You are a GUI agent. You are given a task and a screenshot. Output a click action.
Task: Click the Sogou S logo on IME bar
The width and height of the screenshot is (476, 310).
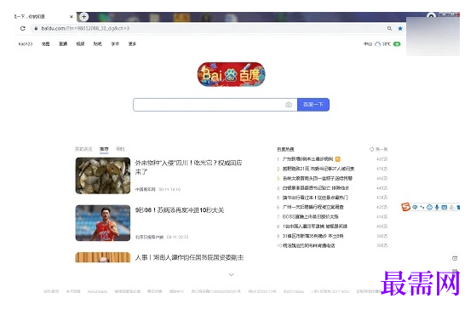(x=405, y=207)
